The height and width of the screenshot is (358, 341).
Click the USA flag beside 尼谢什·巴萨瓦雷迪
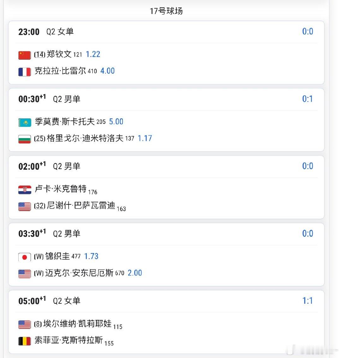pos(25,207)
